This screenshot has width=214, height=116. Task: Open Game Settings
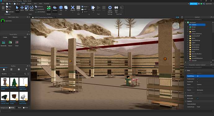(110, 9)
